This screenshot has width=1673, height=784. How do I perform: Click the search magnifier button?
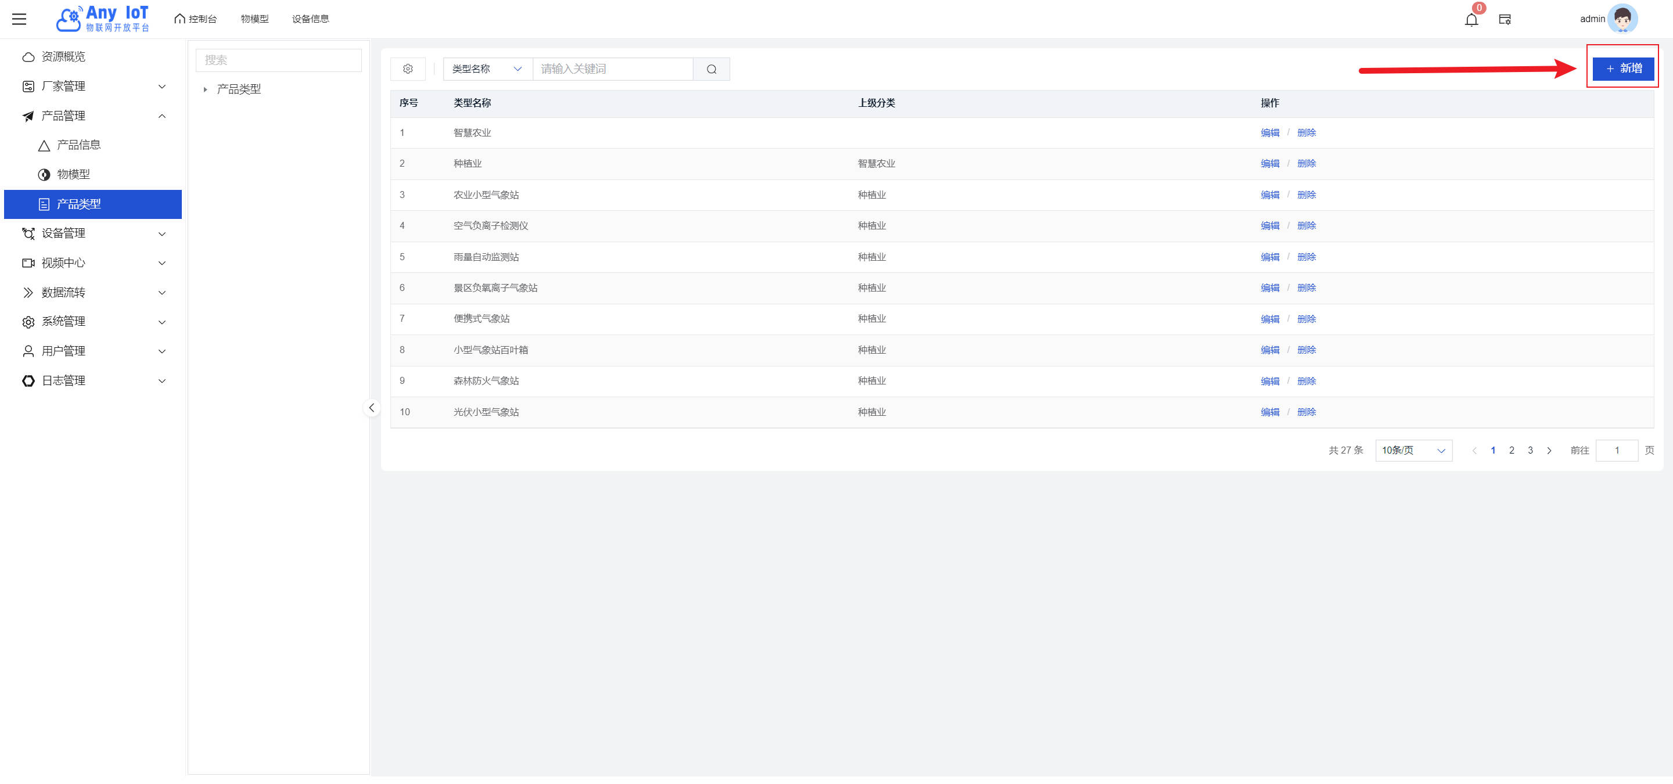click(711, 69)
